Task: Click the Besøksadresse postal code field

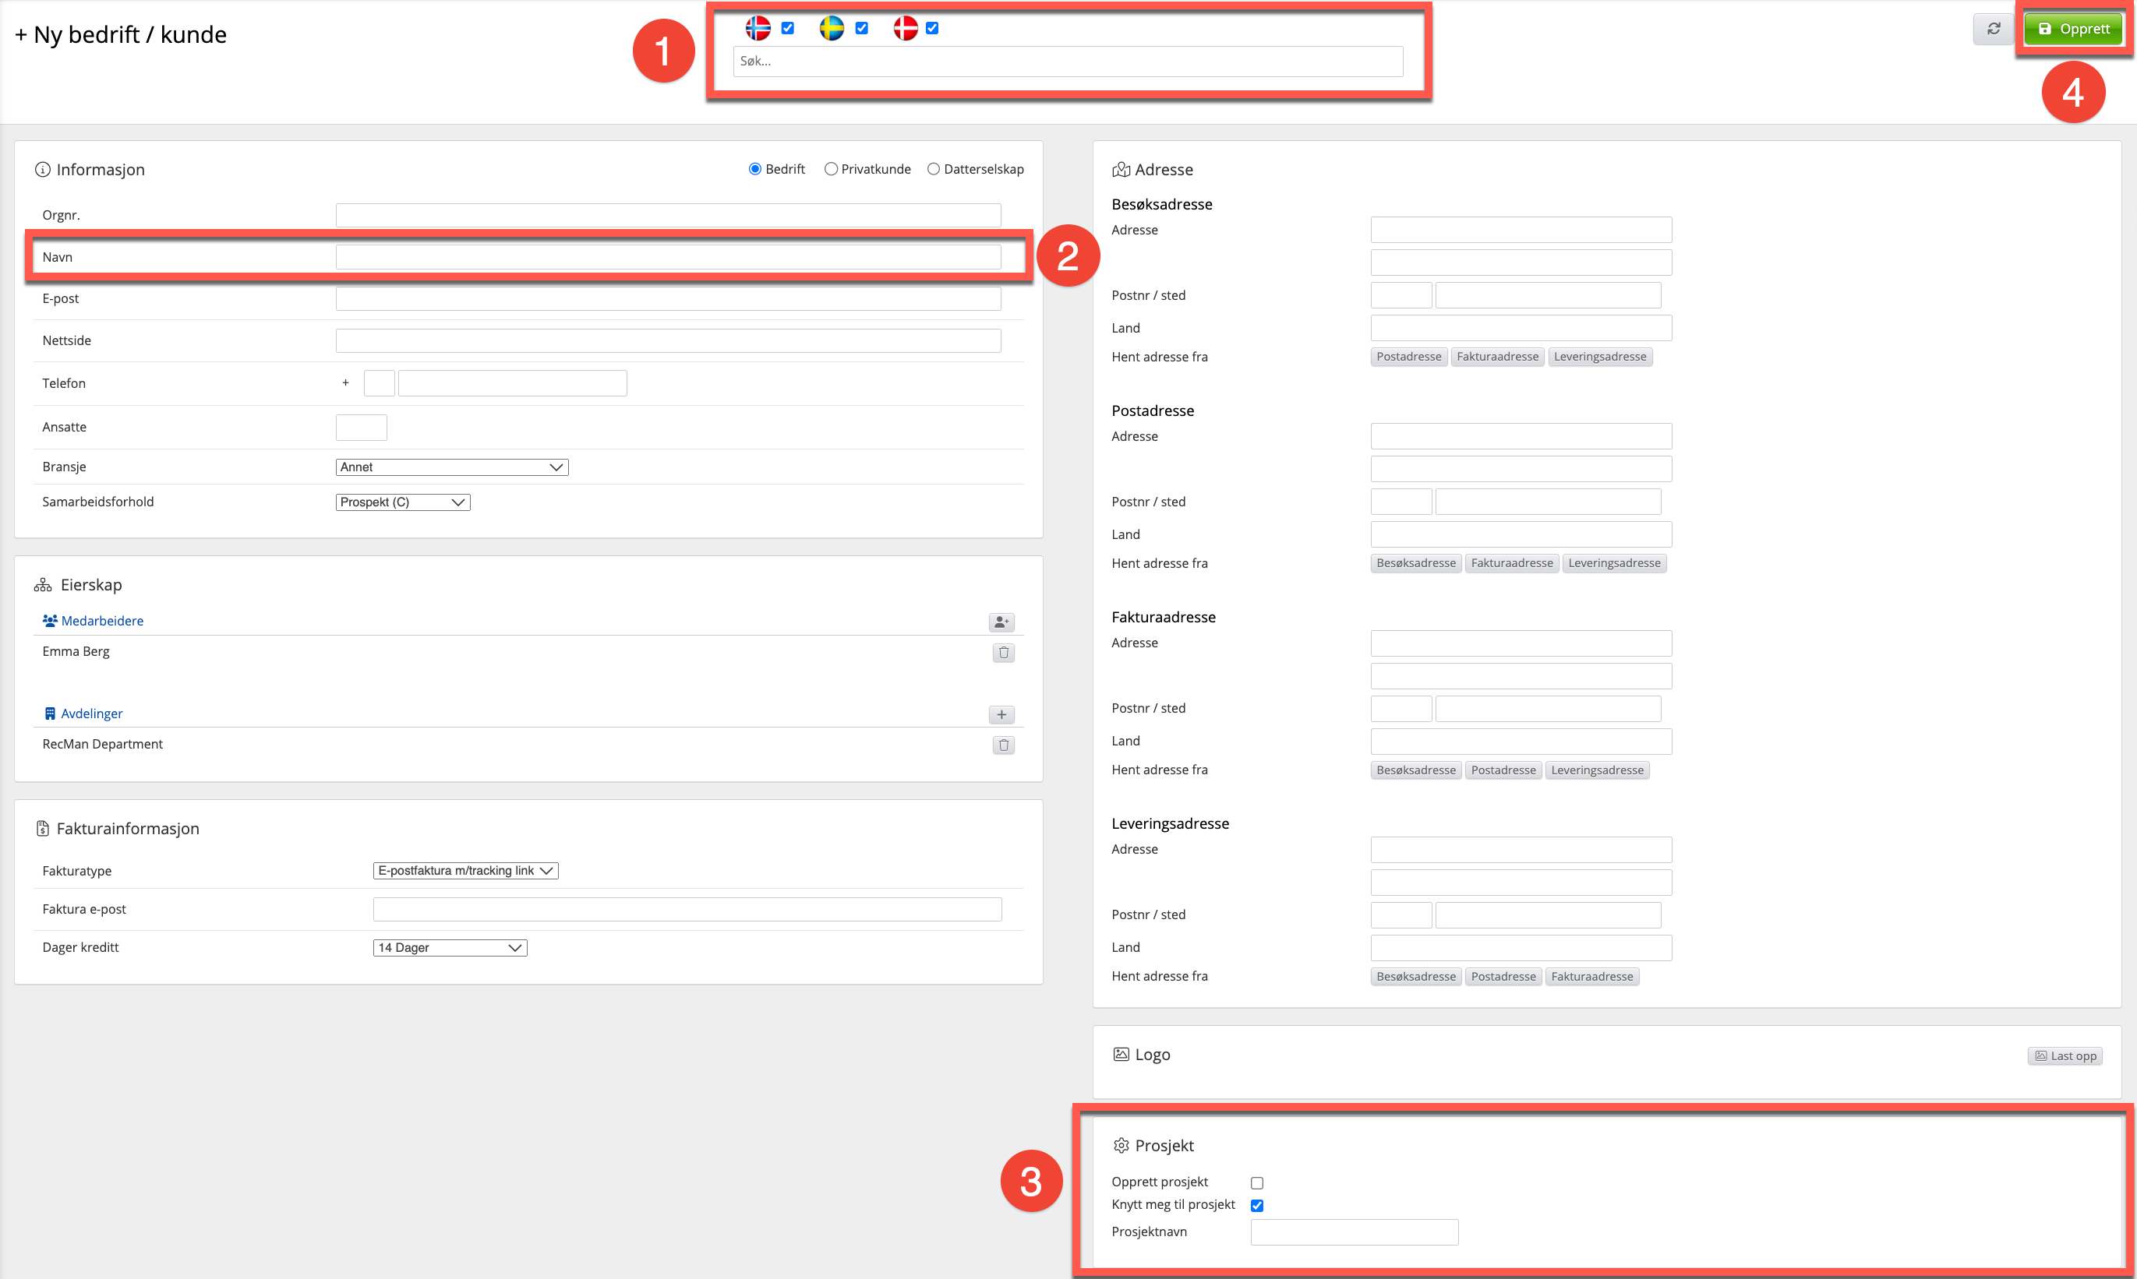Action: [x=1401, y=296]
